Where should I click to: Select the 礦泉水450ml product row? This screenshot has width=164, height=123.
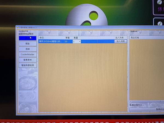tap(83, 42)
